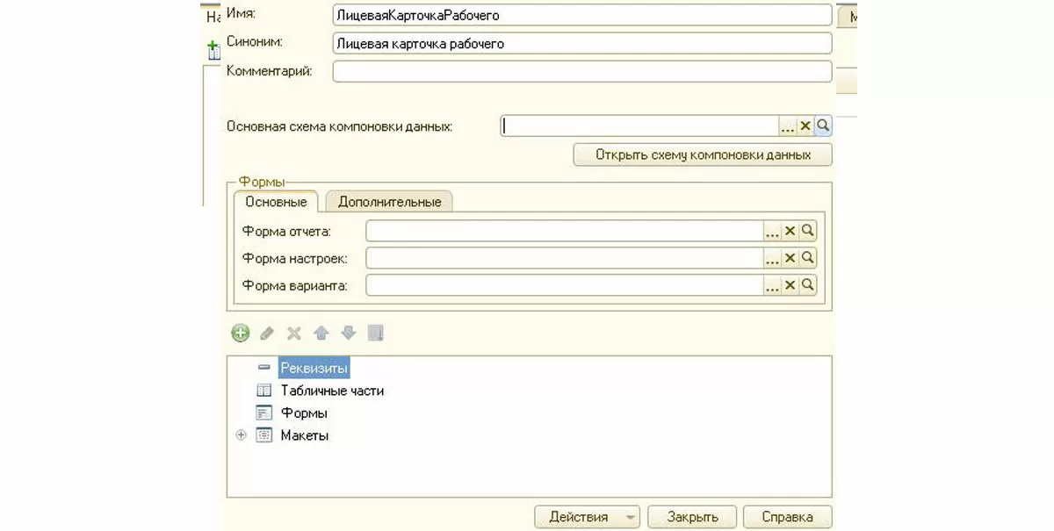Image resolution: width=1054 pixels, height=531 pixels.
Task: Open magnifier for Форма настроек
Action: (x=808, y=258)
